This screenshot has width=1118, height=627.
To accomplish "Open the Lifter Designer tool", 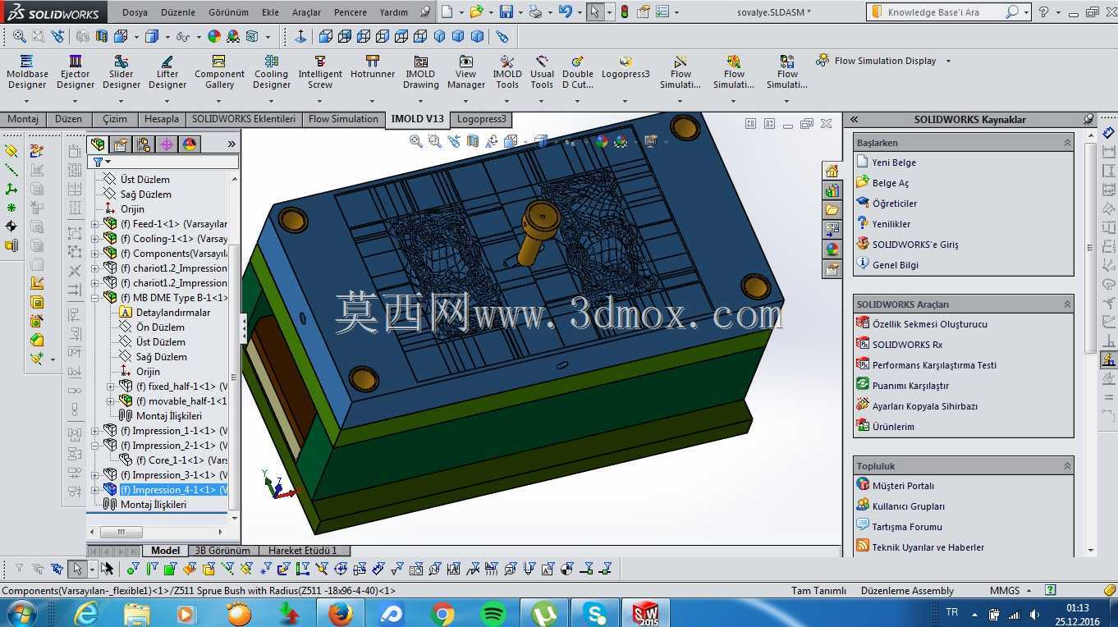I will (x=167, y=72).
